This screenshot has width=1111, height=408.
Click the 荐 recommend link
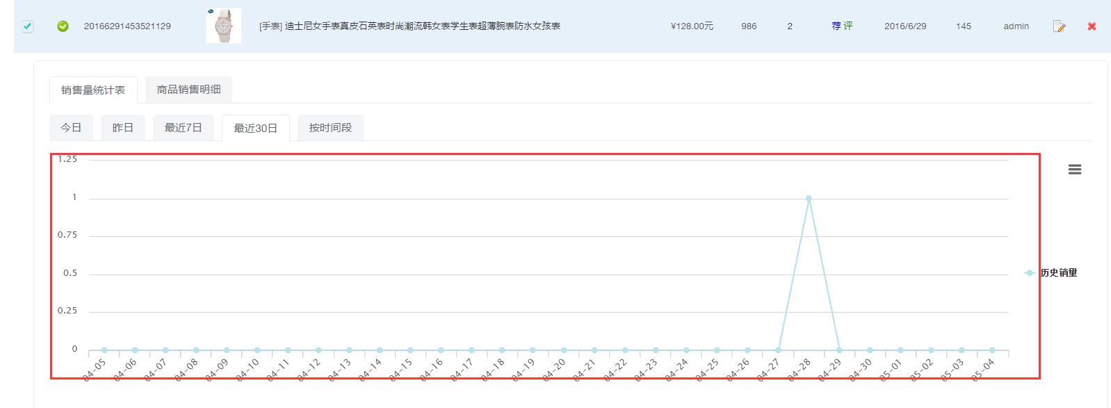[836, 26]
